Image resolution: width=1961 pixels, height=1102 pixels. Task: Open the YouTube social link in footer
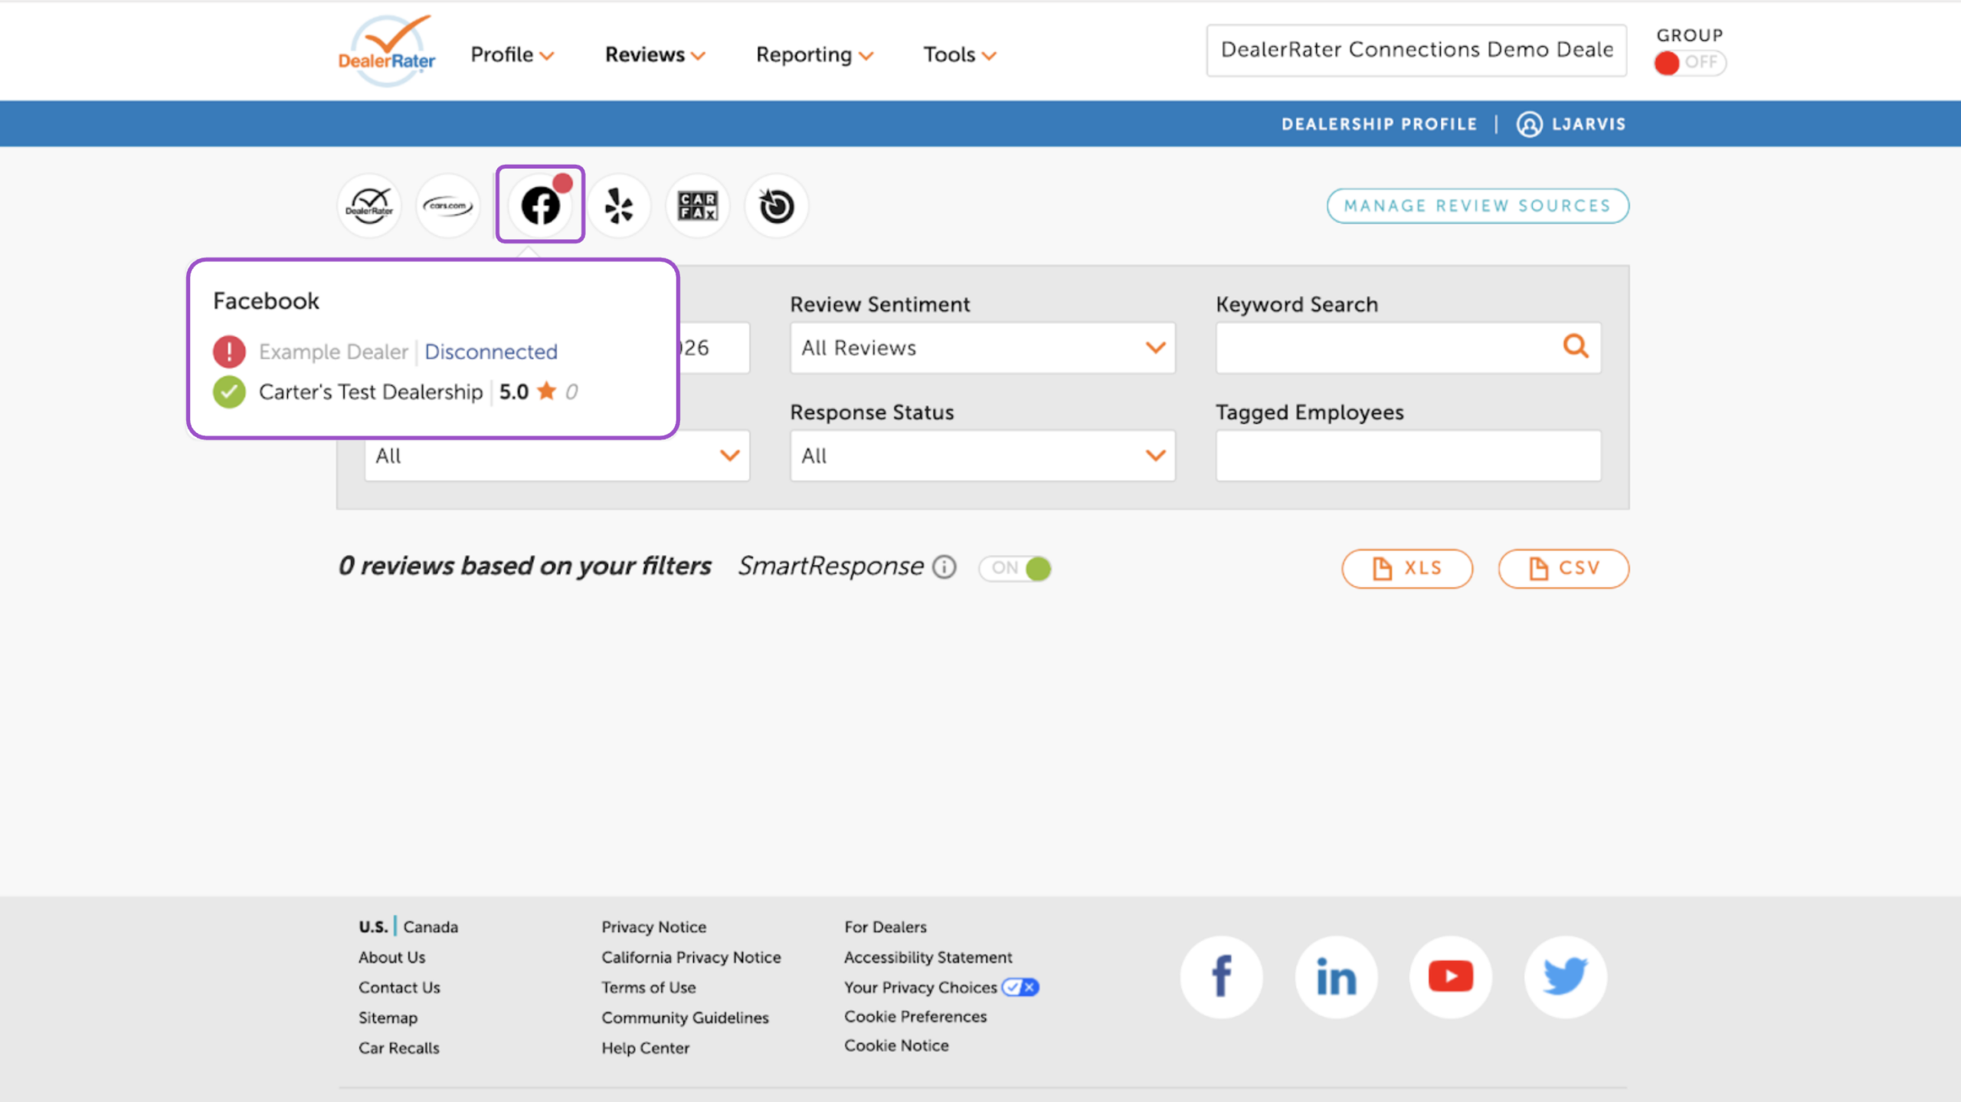coord(1451,976)
